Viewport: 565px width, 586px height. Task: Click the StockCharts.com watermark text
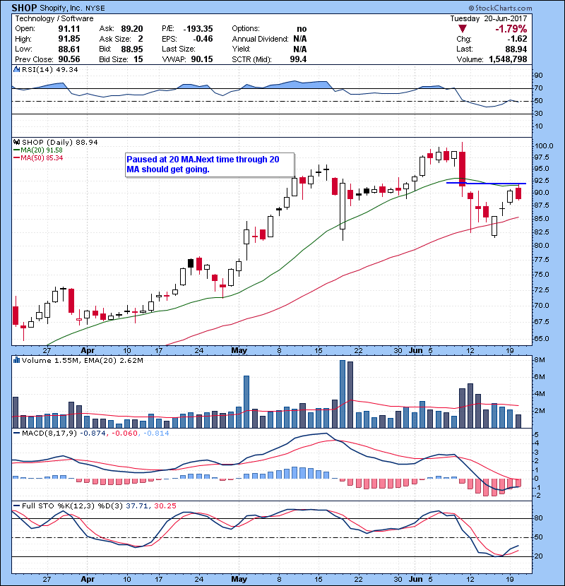[x=500, y=8]
